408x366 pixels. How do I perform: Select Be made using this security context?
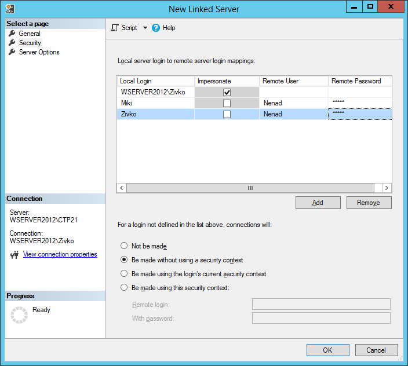pos(124,287)
